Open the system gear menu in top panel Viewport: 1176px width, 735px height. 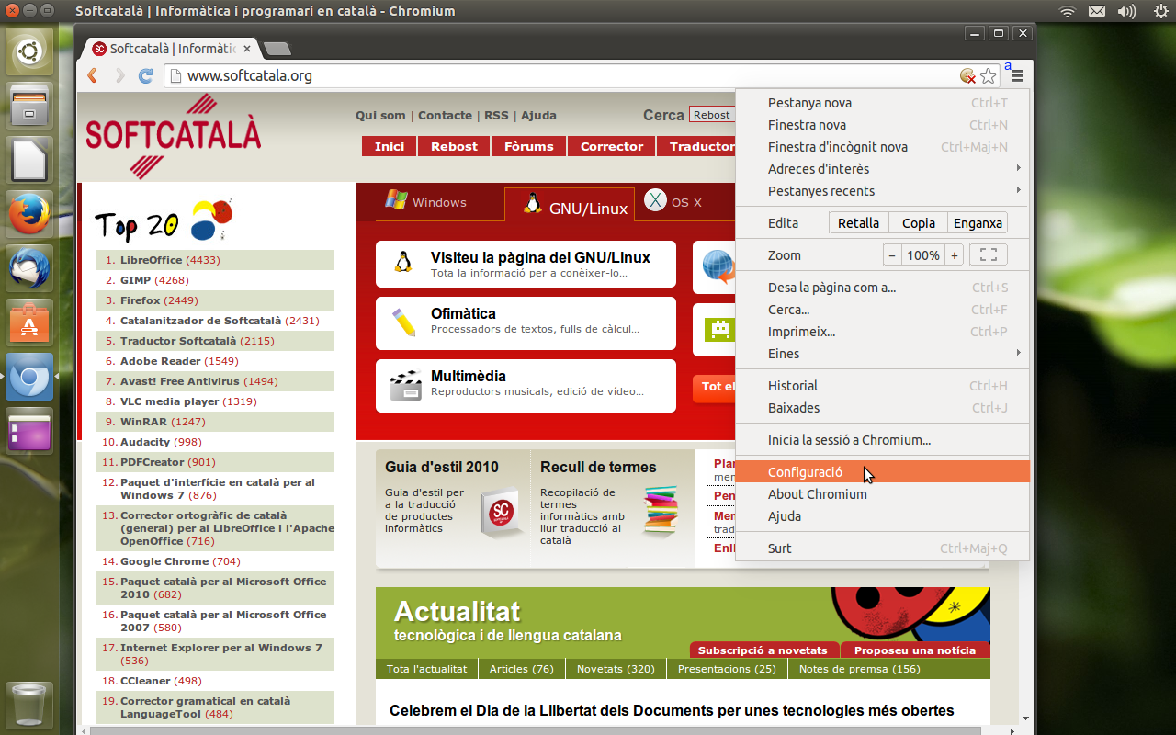click(1159, 11)
